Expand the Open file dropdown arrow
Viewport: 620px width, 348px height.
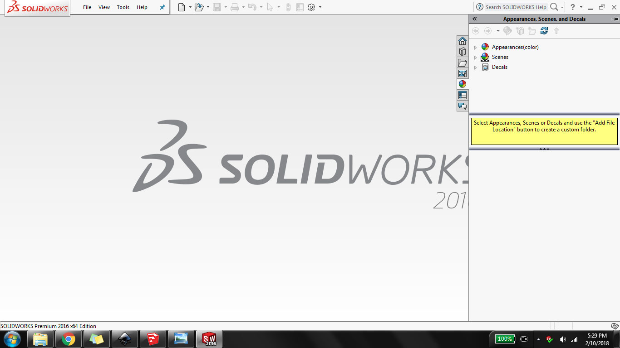pyautogui.click(x=208, y=7)
